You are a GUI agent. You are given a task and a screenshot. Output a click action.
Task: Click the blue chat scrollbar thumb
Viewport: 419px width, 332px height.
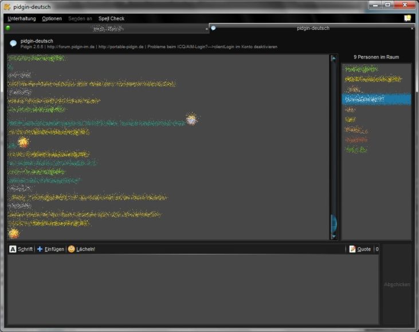coord(334,222)
